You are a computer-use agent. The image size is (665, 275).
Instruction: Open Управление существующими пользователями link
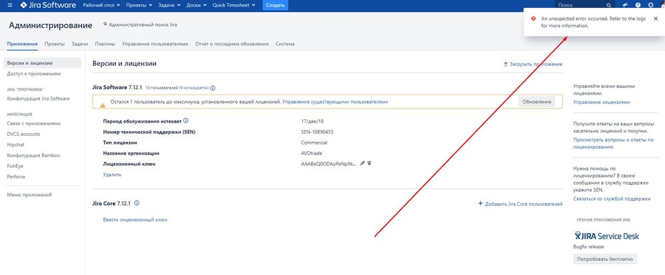pos(335,102)
